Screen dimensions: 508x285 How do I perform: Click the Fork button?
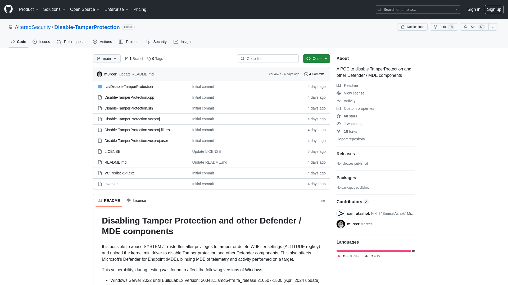(x=444, y=27)
